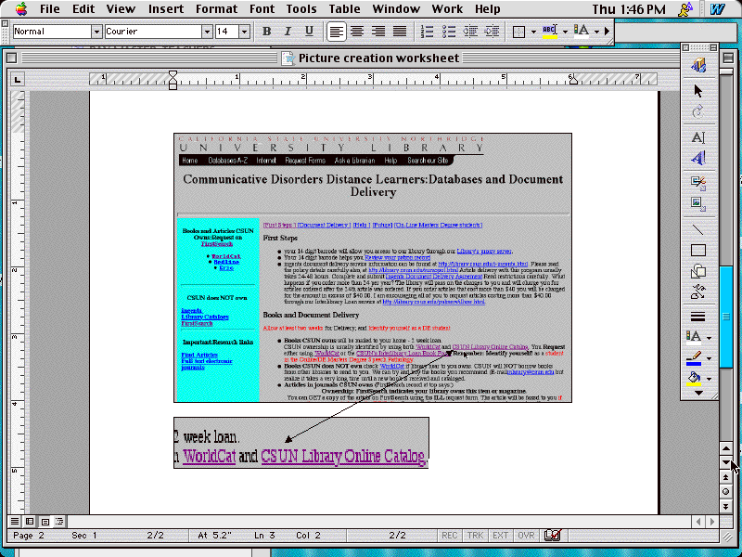Jump to previous page double arrow
Image resolution: width=742 pixels, height=557 pixels.
pos(726,477)
